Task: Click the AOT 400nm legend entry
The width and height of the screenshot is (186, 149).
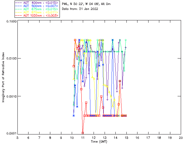Action: click(37, 3)
